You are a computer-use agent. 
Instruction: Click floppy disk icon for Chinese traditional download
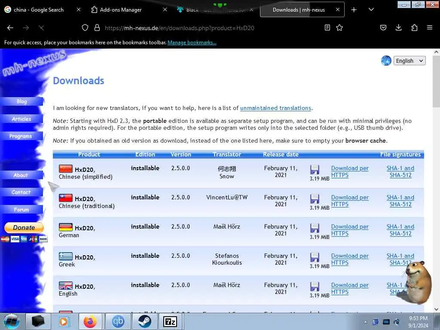pyautogui.click(x=315, y=199)
